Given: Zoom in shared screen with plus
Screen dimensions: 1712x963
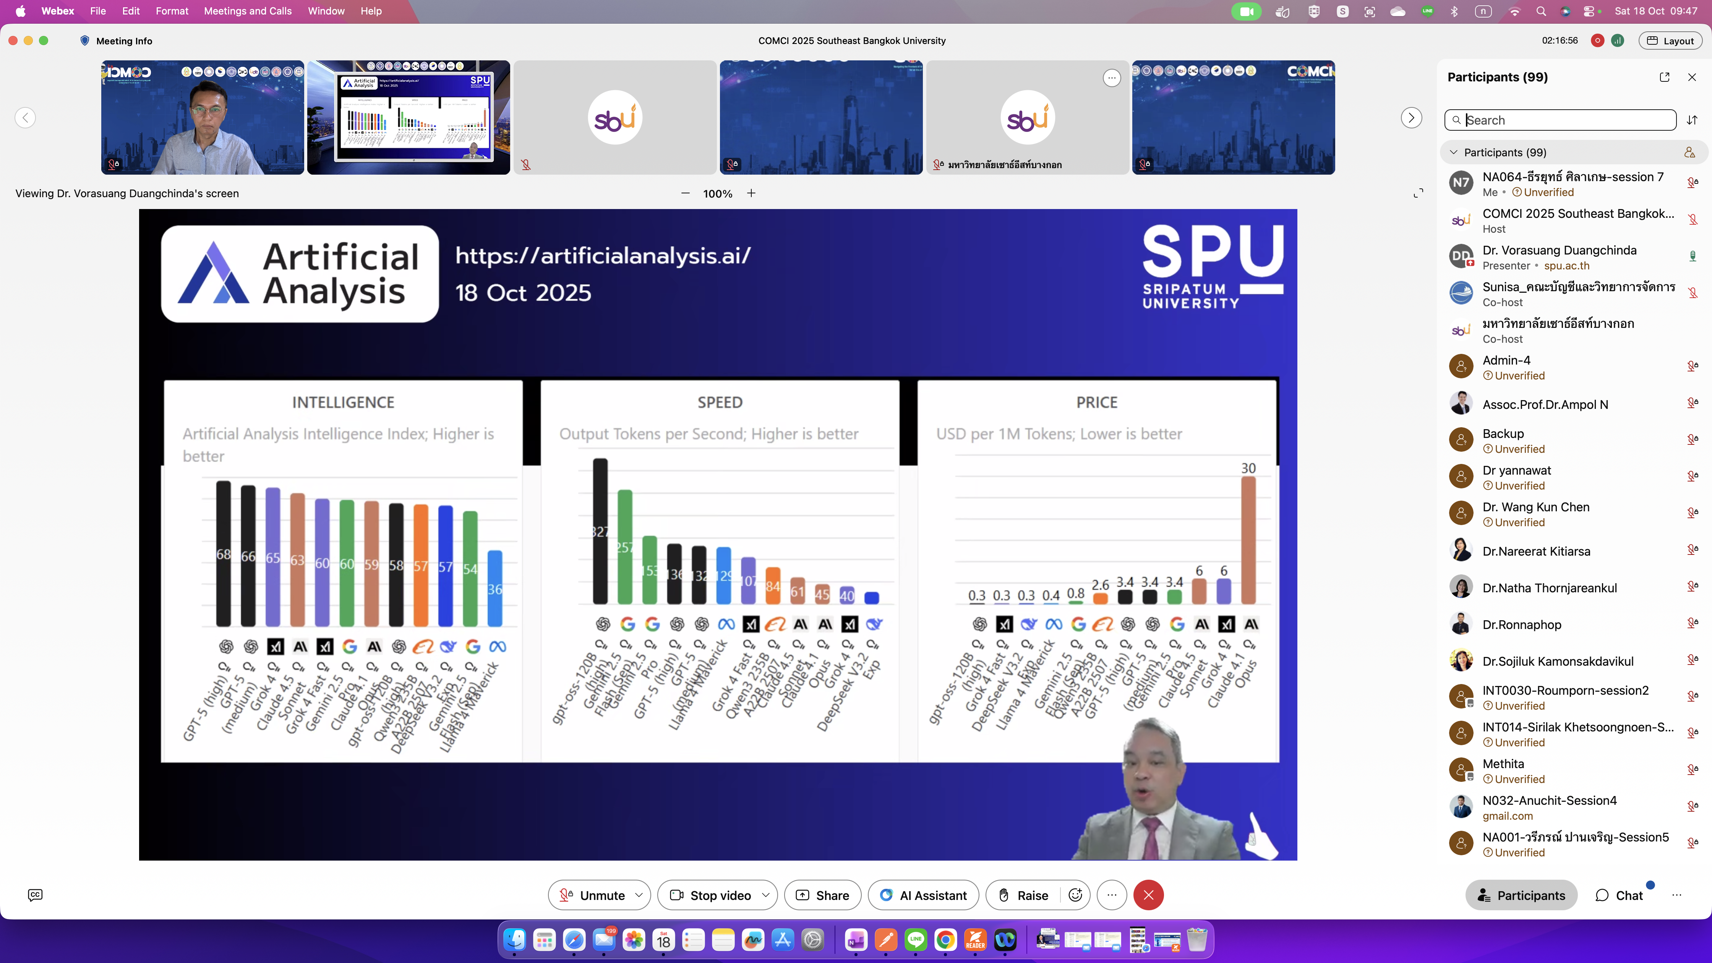Looking at the screenshot, I should [751, 193].
